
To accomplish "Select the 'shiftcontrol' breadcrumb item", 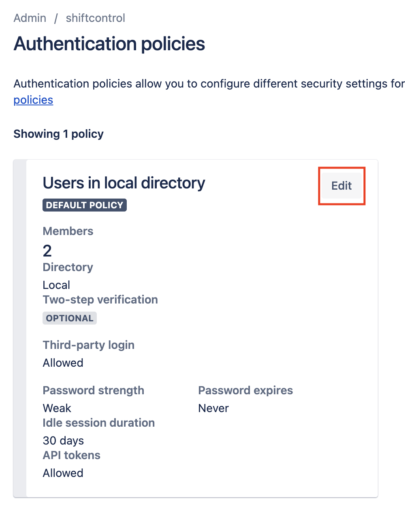I will [x=95, y=18].
